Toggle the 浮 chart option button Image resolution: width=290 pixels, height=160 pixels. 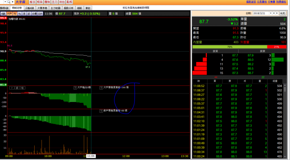point(24,14)
